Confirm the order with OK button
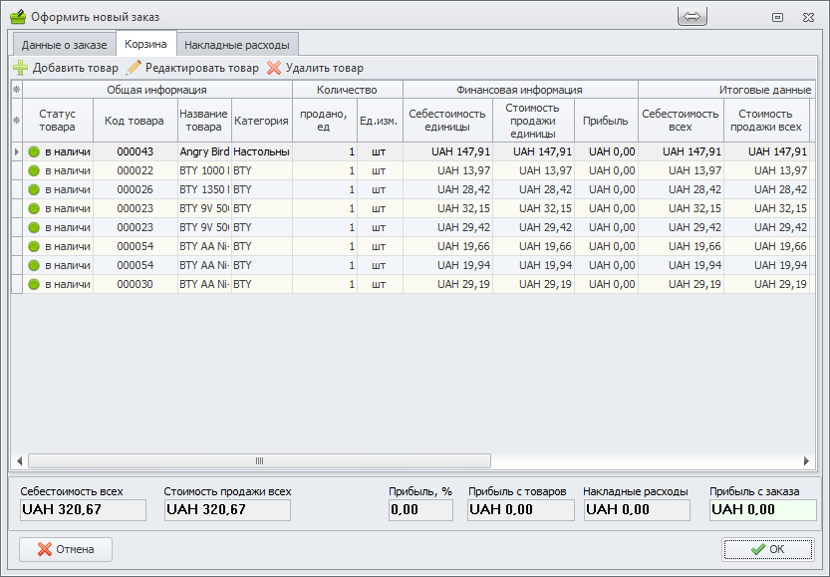Screen dimensions: 830x577 pos(767,549)
